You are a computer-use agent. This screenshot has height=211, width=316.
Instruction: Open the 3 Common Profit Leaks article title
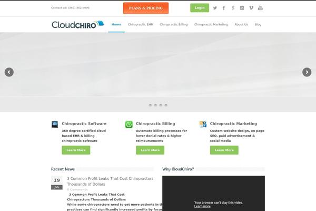(x=110, y=181)
